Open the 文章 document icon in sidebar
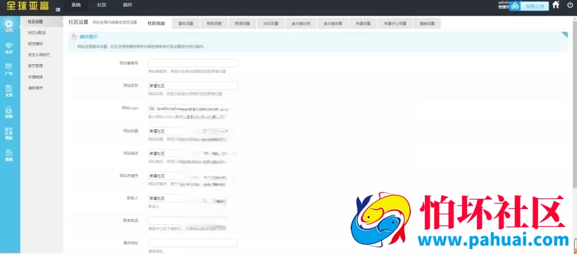This screenshot has width=577, height=254. (x=8, y=90)
